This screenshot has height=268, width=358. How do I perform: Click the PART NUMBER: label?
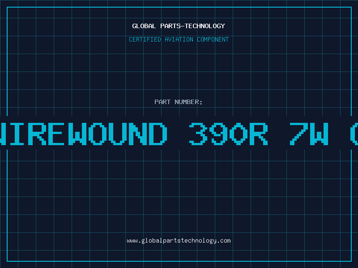179,102
